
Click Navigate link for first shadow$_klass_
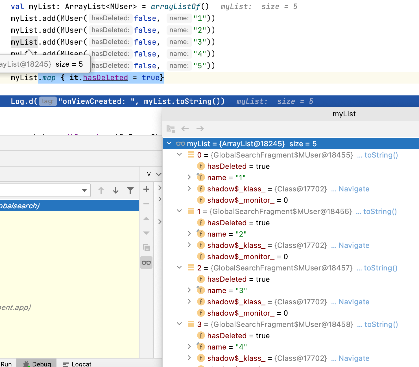click(x=354, y=189)
